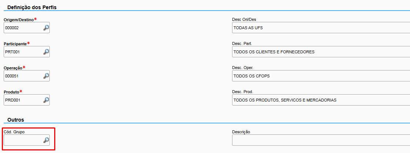410x153 pixels.
Task: Select the Desc Ori/Des field TODAS AS UFS
Action: 321,28
